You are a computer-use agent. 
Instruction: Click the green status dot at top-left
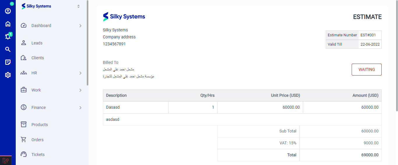point(12,4)
